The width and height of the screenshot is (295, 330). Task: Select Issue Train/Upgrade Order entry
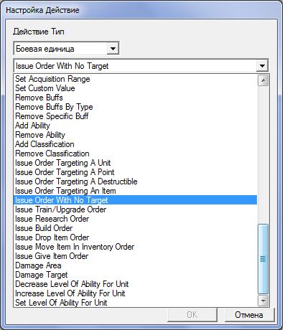tap(60, 209)
